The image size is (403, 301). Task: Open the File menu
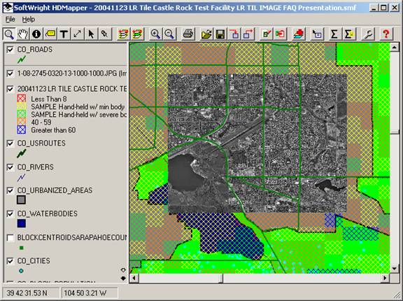click(x=10, y=20)
